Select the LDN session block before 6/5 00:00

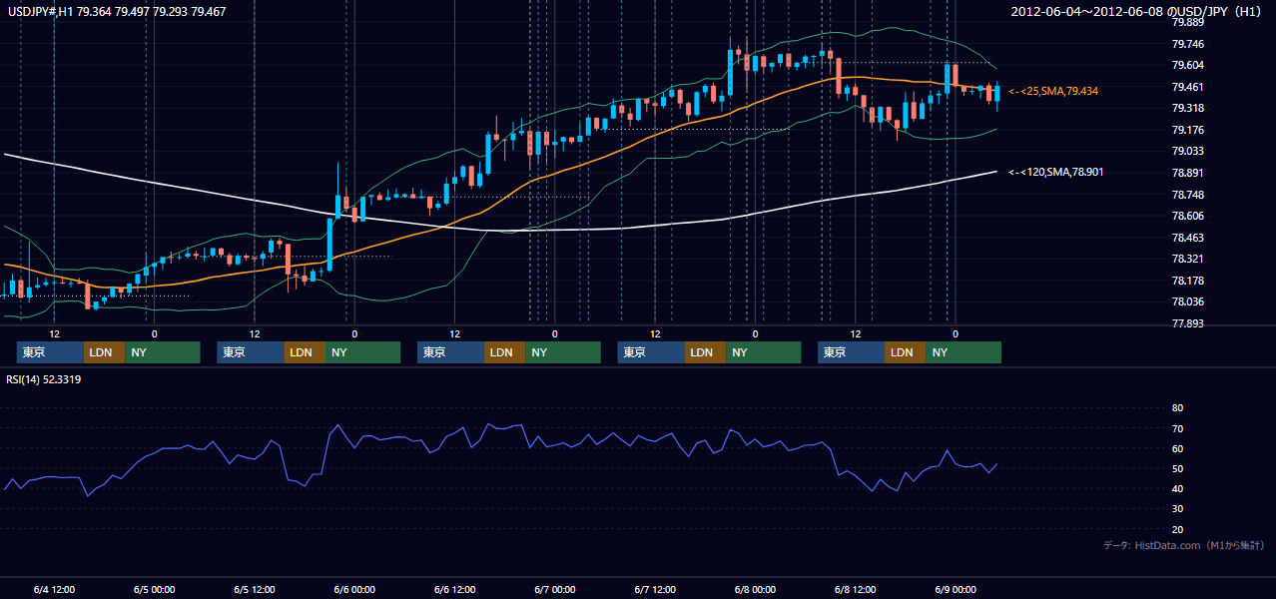[104, 352]
